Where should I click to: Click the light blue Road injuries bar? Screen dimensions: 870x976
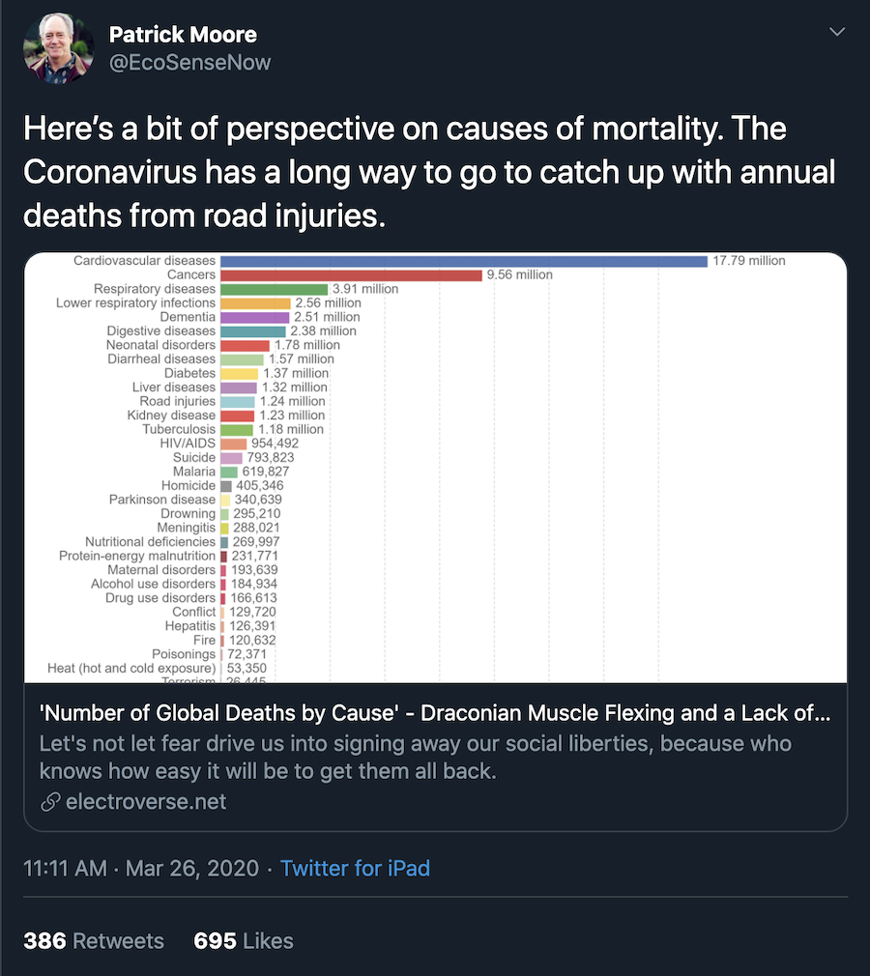coord(237,401)
